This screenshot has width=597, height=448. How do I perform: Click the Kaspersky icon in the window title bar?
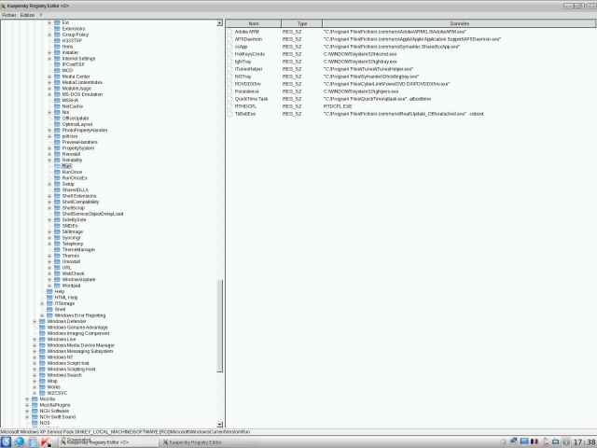point(3,7)
